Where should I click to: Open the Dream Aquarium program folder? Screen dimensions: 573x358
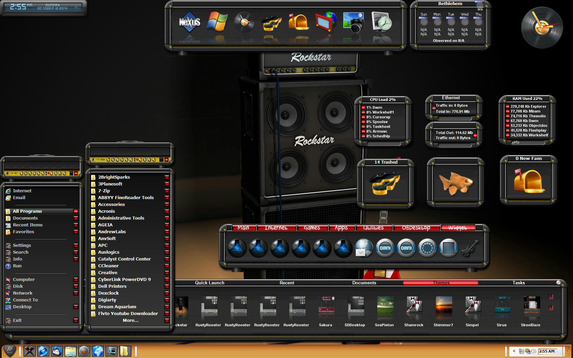pyautogui.click(x=117, y=307)
